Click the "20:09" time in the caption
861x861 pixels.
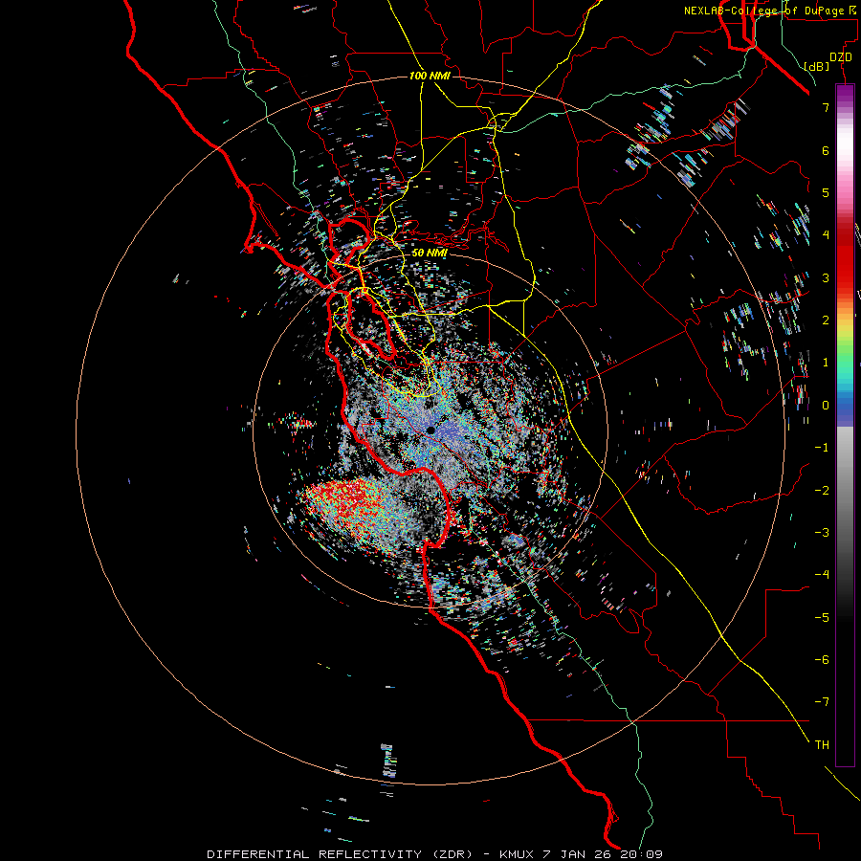pyautogui.click(x=641, y=854)
